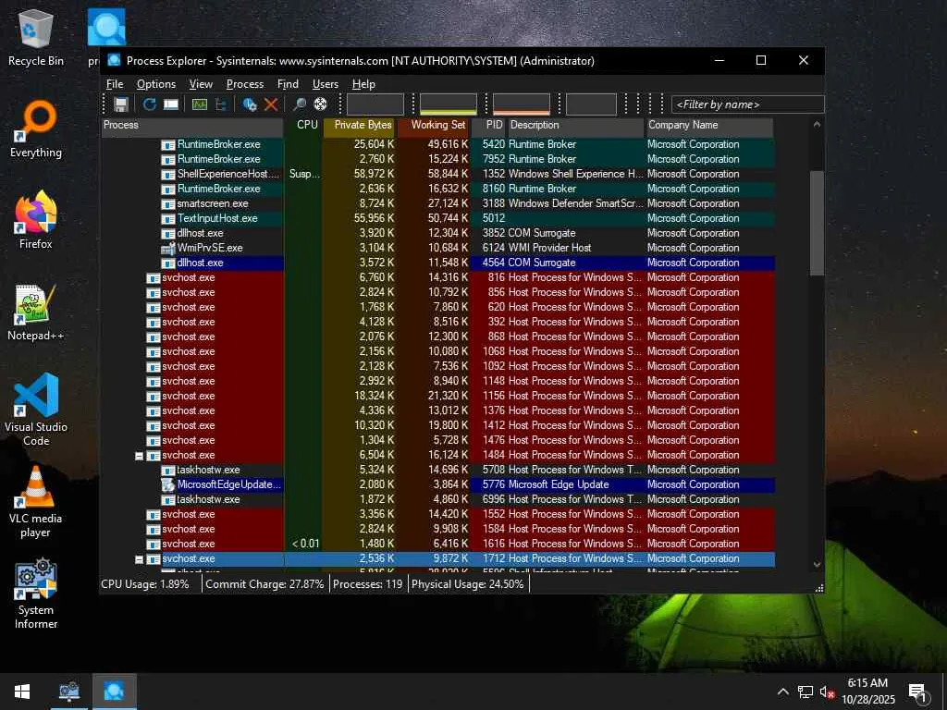Click the System Informer taskbar icon
The width and height of the screenshot is (947, 710).
[x=68, y=692]
